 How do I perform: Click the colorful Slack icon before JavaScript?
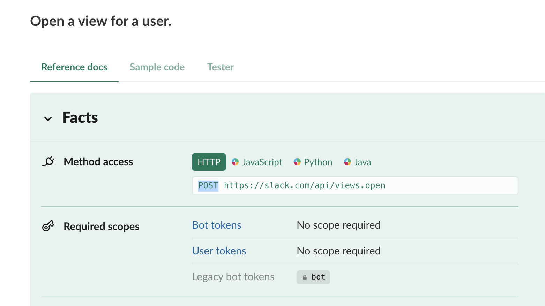[235, 162]
